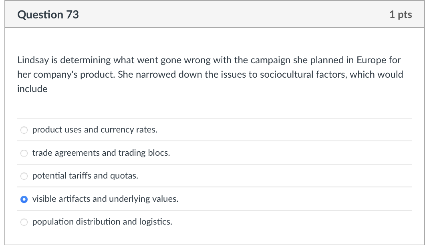Screen dimensions: 427x245
Task: Click the word "include" ending the prompt
Action: (x=32, y=89)
